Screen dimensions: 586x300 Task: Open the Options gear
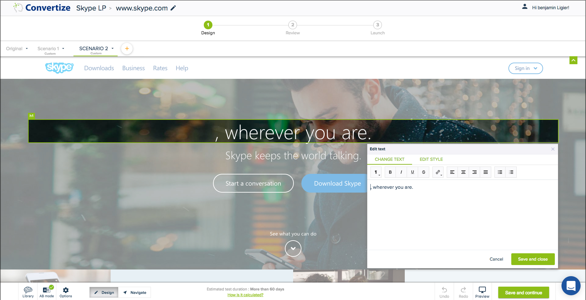pyautogui.click(x=66, y=292)
